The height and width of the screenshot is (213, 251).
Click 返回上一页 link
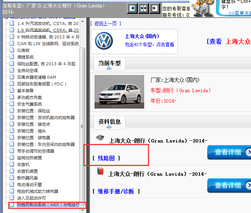(106, 24)
